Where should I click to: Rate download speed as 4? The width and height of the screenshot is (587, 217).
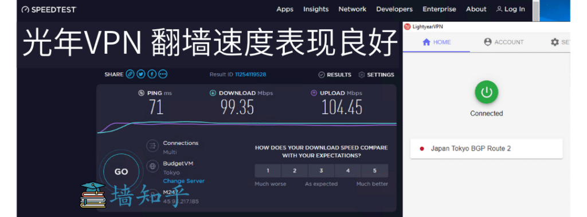click(348, 171)
